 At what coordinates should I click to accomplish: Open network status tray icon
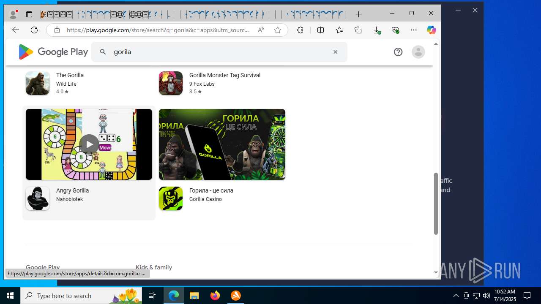476,296
